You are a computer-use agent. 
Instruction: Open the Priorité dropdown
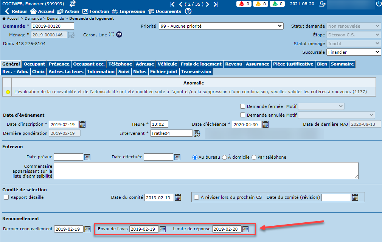point(221,26)
